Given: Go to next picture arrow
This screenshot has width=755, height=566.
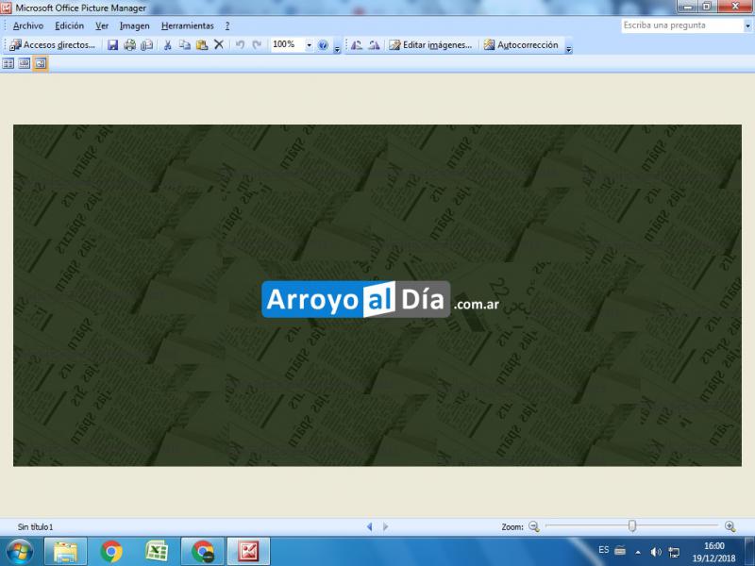Looking at the screenshot, I should 385,527.
